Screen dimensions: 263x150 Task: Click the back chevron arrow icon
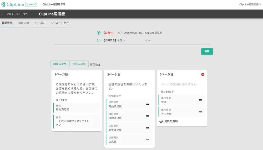click(2, 14)
